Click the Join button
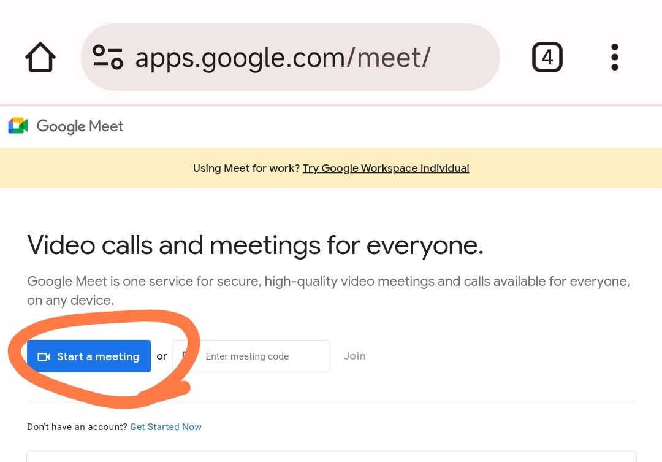The height and width of the screenshot is (462, 662). click(354, 356)
